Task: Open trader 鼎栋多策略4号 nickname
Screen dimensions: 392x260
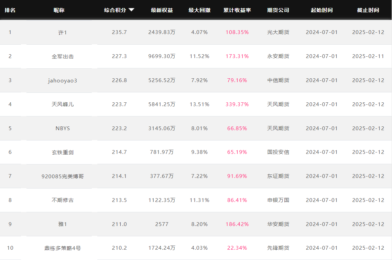Action: point(63,248)
